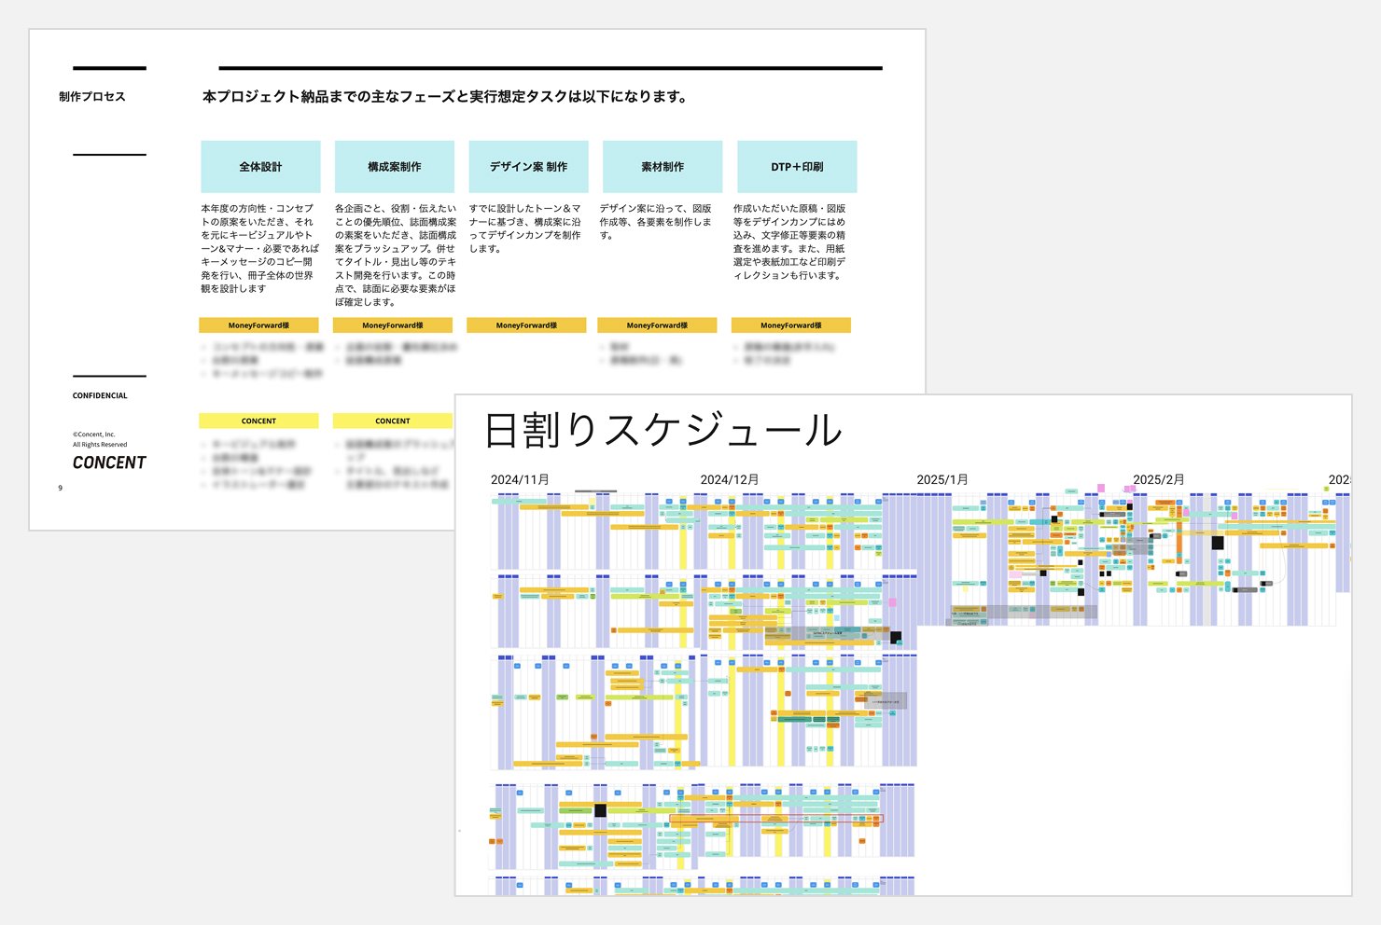Click the CONCENT logo at bottom left

(x=109, y=462)
